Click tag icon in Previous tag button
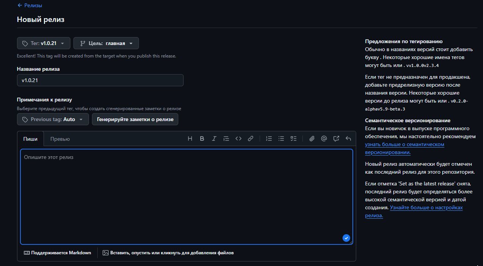Screen dimensions: 483x266 (25, 120)
